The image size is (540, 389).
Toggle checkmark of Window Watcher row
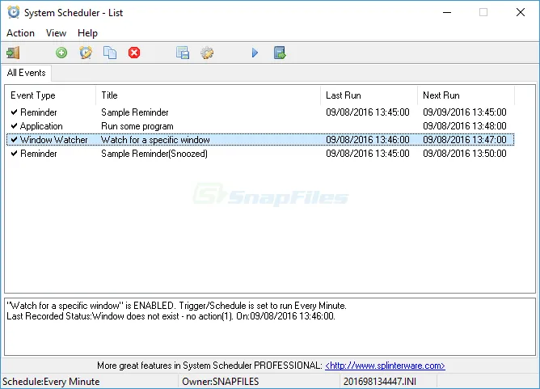tap(14, 140)
